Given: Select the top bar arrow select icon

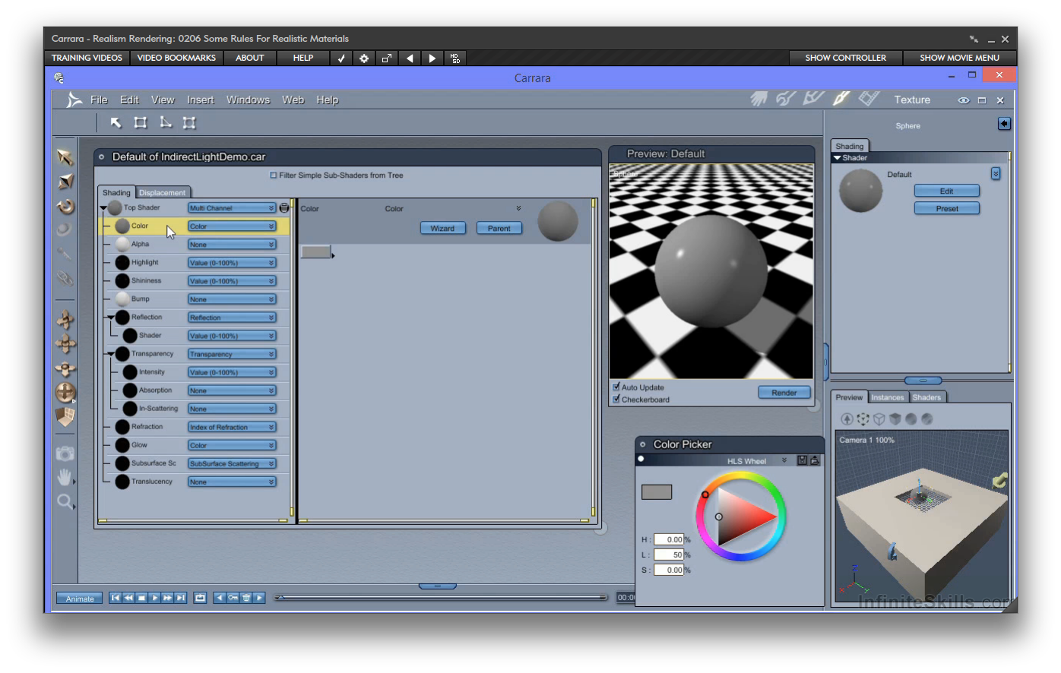Looking at the screenshot, I should (116, 122).
